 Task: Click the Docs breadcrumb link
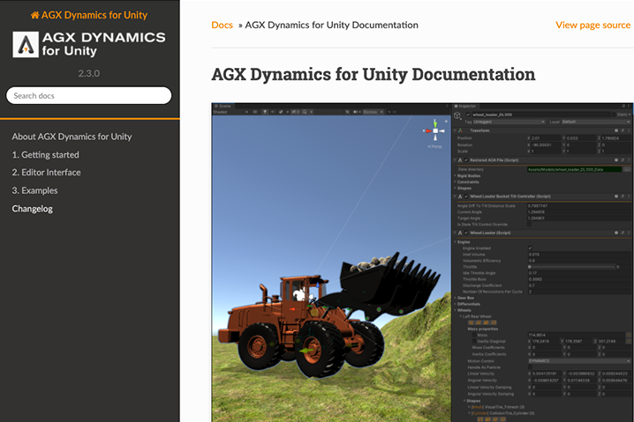point(222,25)
